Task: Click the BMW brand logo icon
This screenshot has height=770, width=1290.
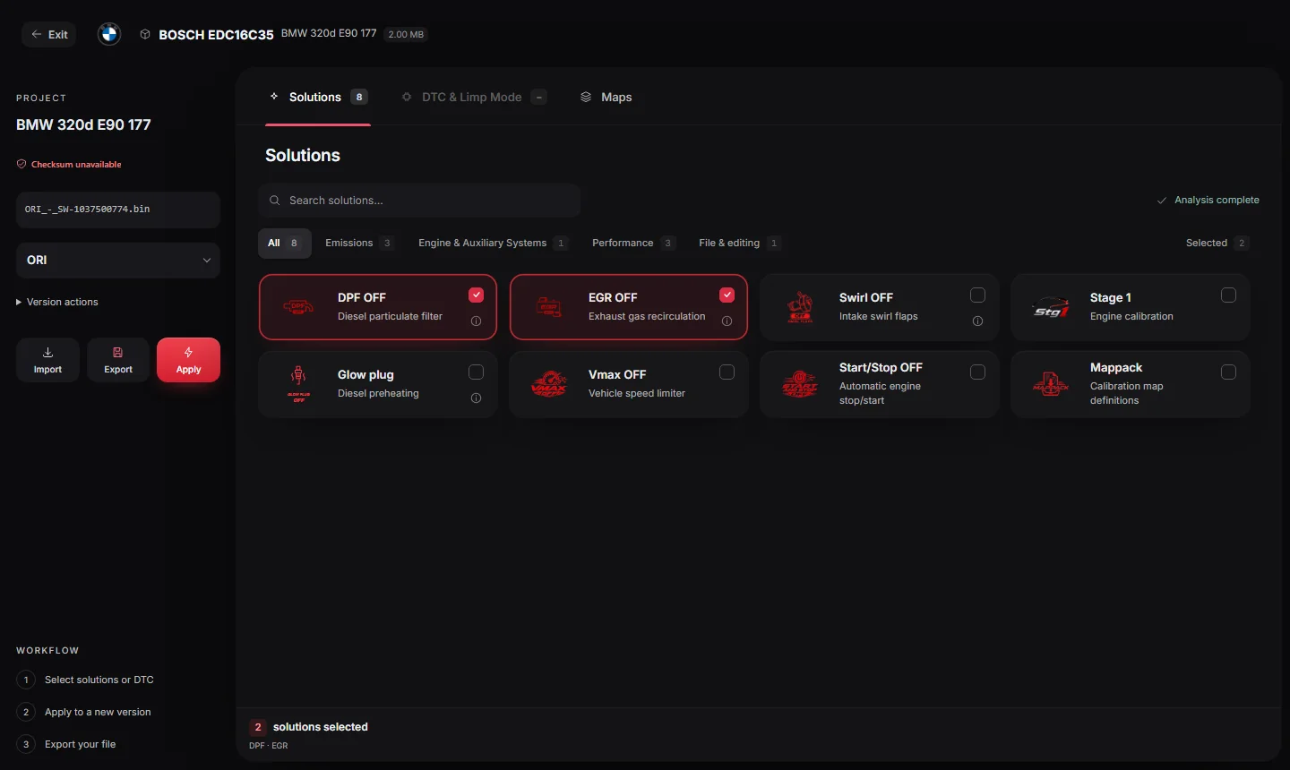Action: tap(109, 34)
